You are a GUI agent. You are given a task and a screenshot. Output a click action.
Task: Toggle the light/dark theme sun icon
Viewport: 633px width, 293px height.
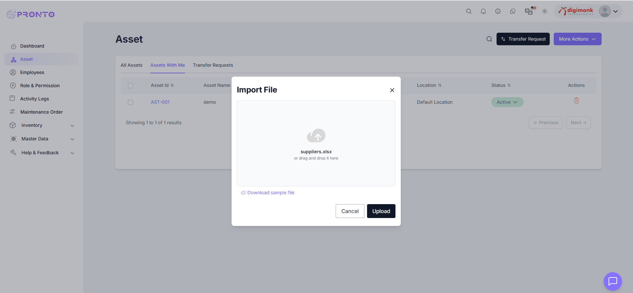tap(544, 11)
